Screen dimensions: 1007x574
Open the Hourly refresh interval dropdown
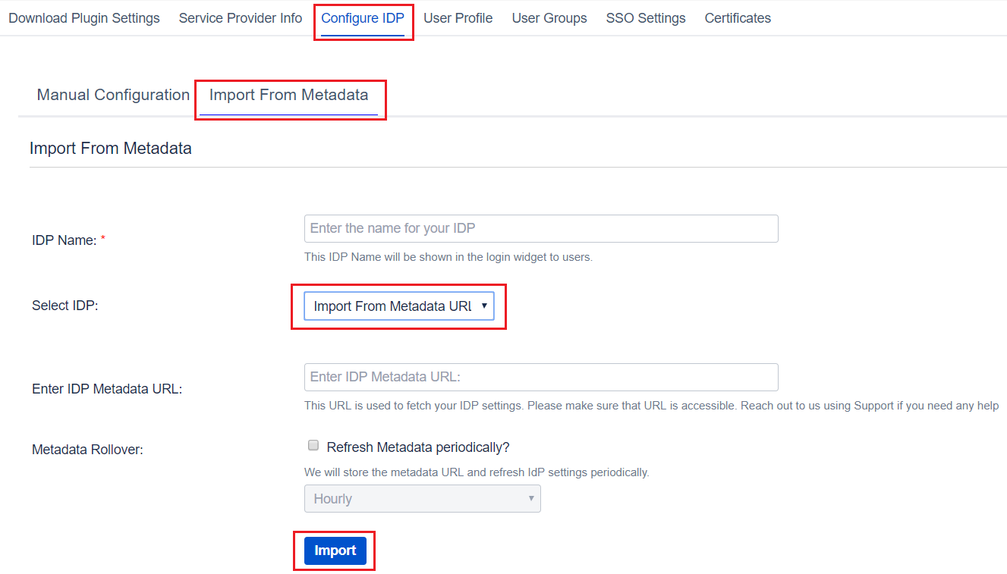point(423,499)
